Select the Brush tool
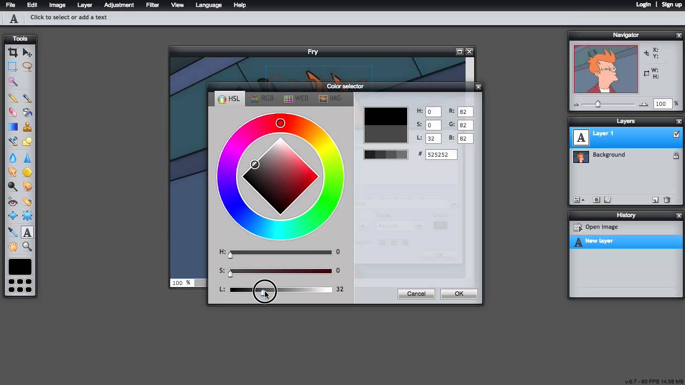 27,98
